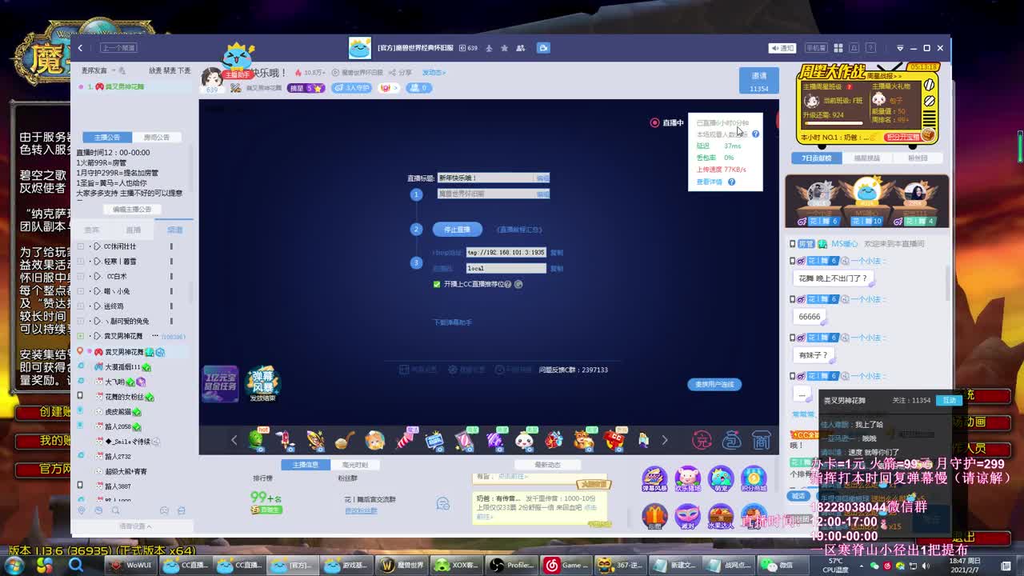Expand the 语音设置 panel at bottom
The height and width of the screenshot is (576, 1024).
click(134, 526)
